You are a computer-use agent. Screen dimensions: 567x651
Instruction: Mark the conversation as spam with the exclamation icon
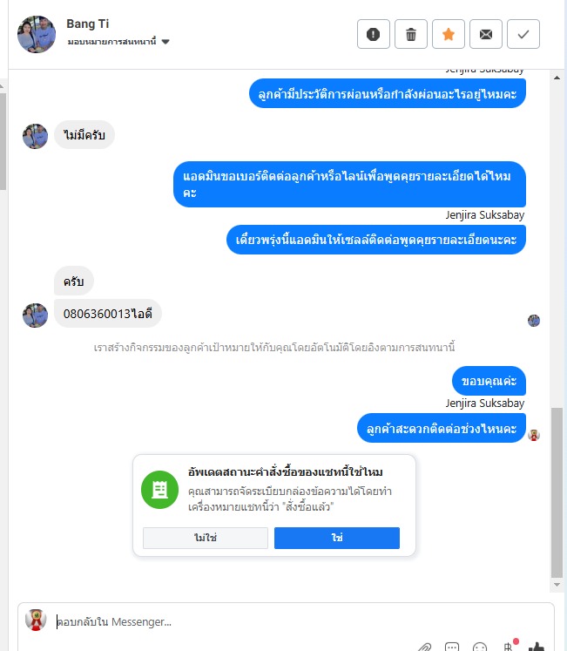tap(373, 34)
